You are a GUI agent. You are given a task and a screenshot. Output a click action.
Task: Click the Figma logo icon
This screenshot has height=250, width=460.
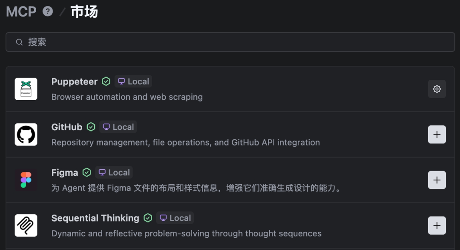(26, 180)
